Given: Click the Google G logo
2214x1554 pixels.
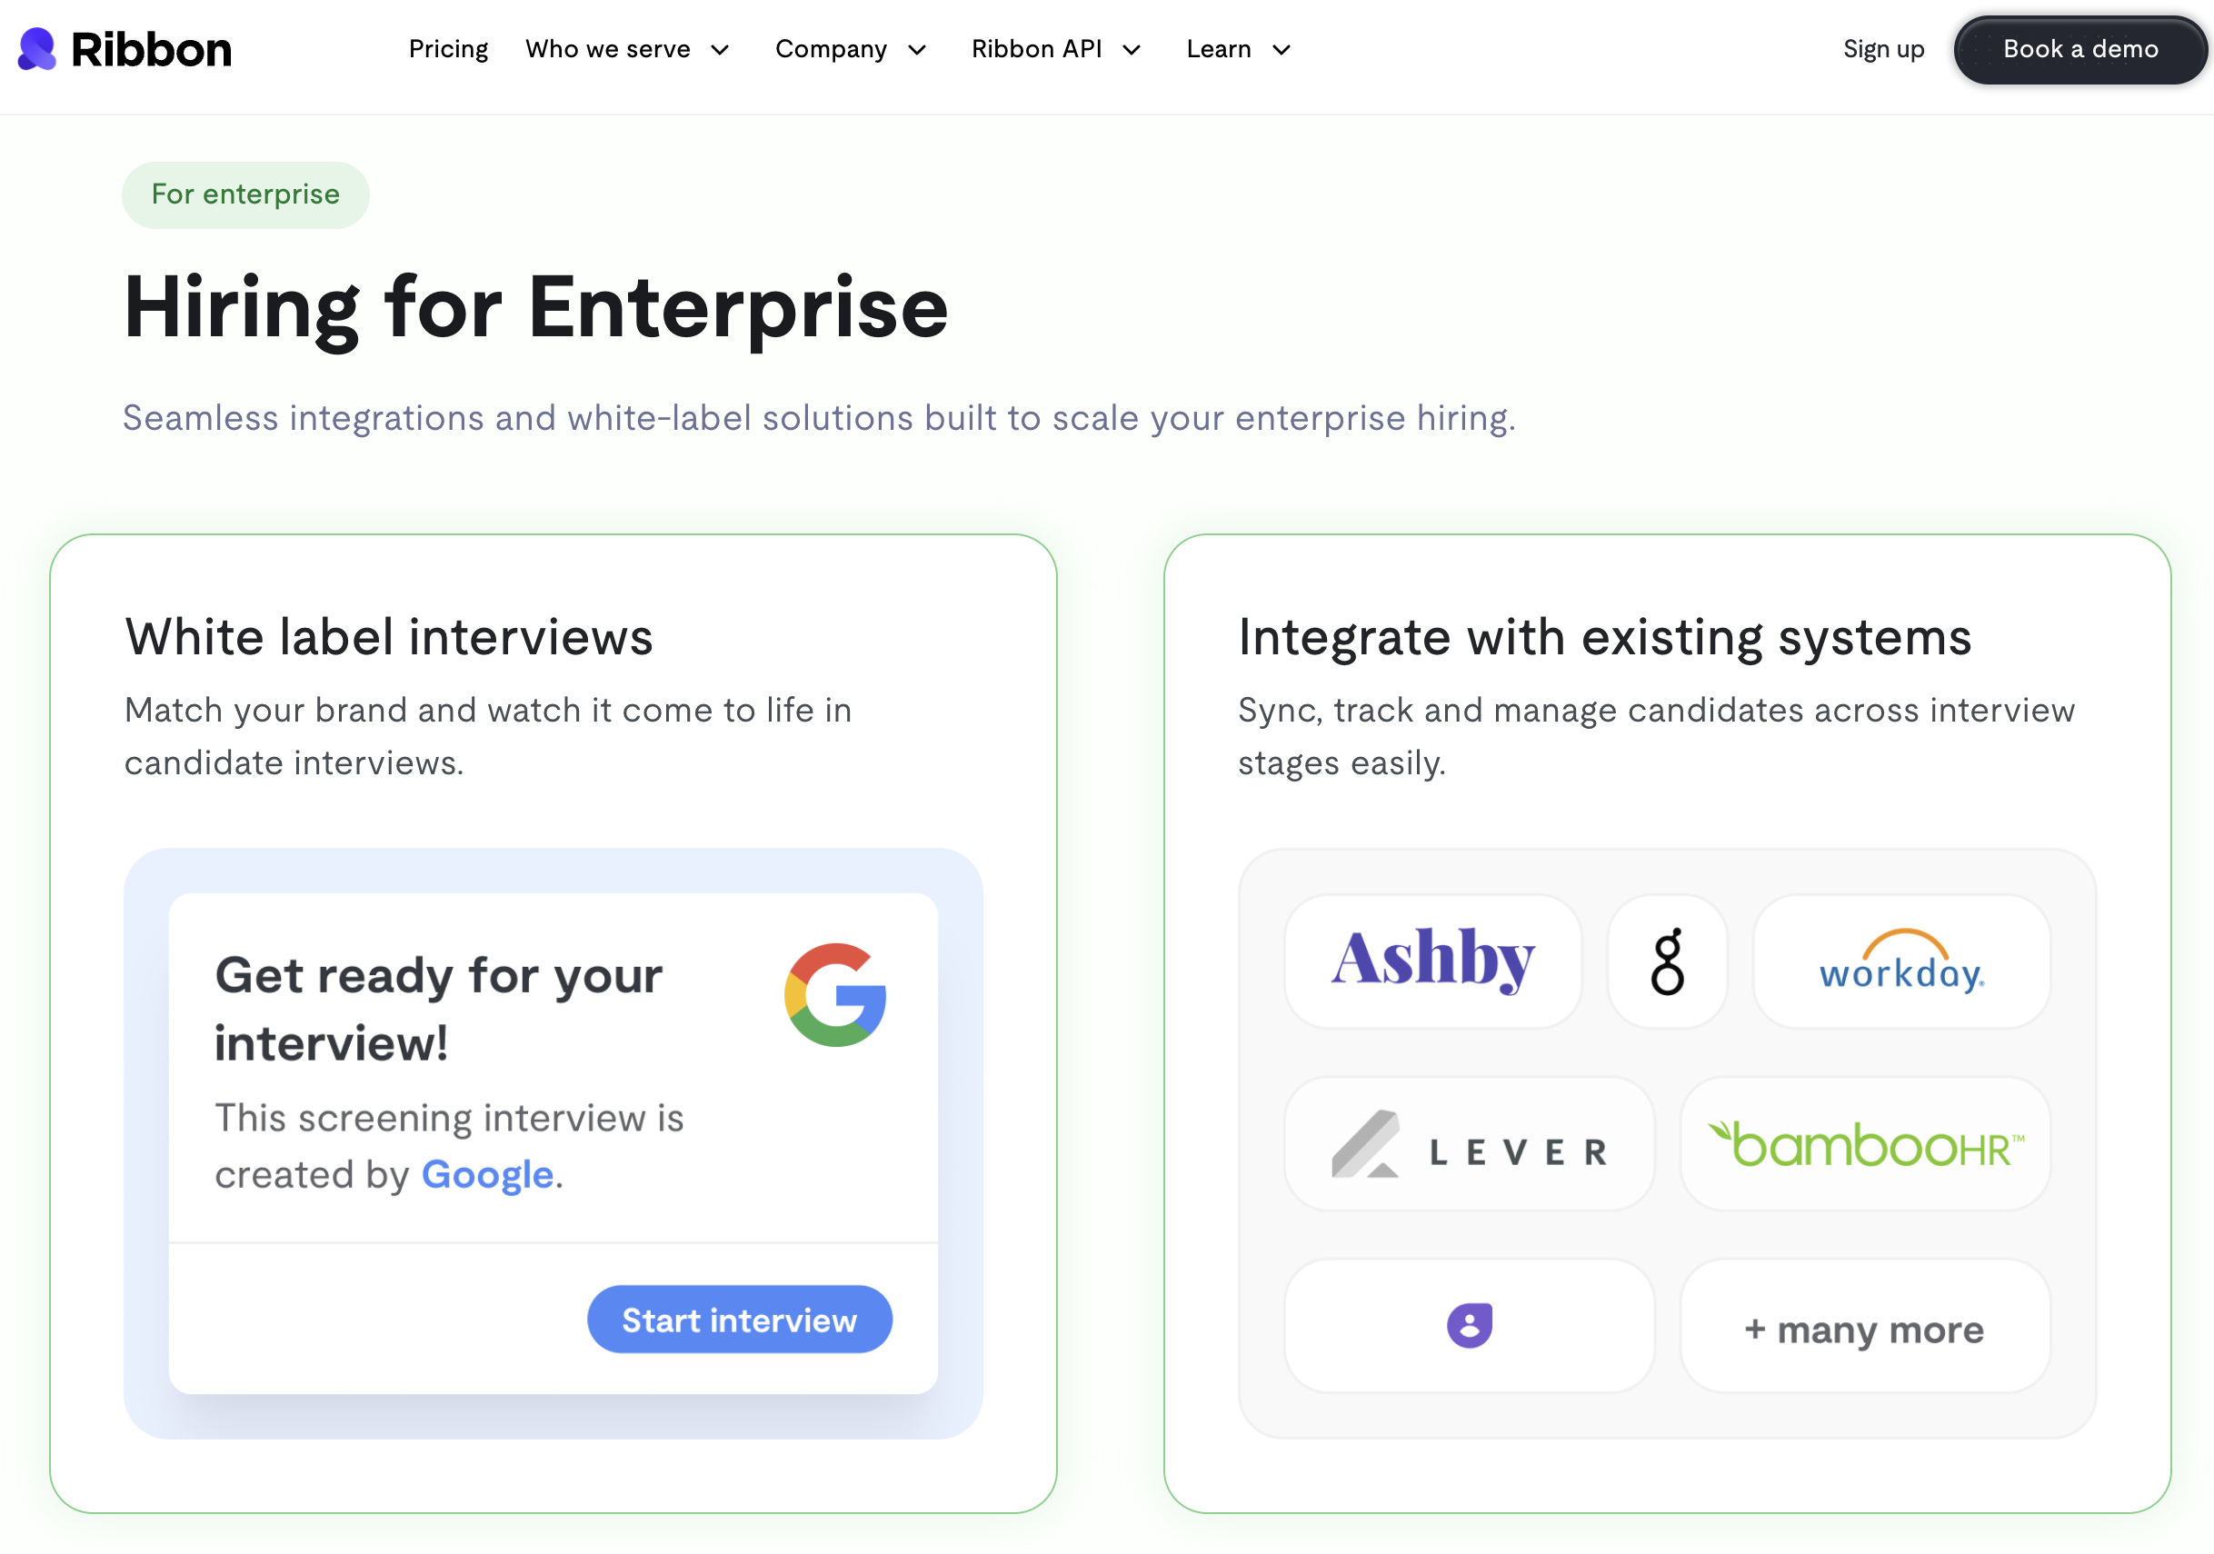Looking at the screenshot, I should click(835, 994).
